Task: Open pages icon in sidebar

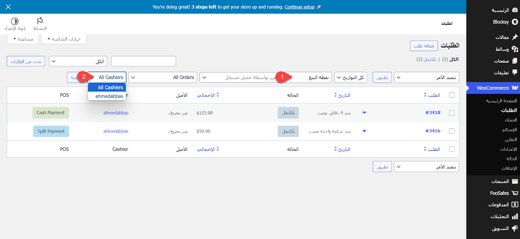Action: pos(515,61)
